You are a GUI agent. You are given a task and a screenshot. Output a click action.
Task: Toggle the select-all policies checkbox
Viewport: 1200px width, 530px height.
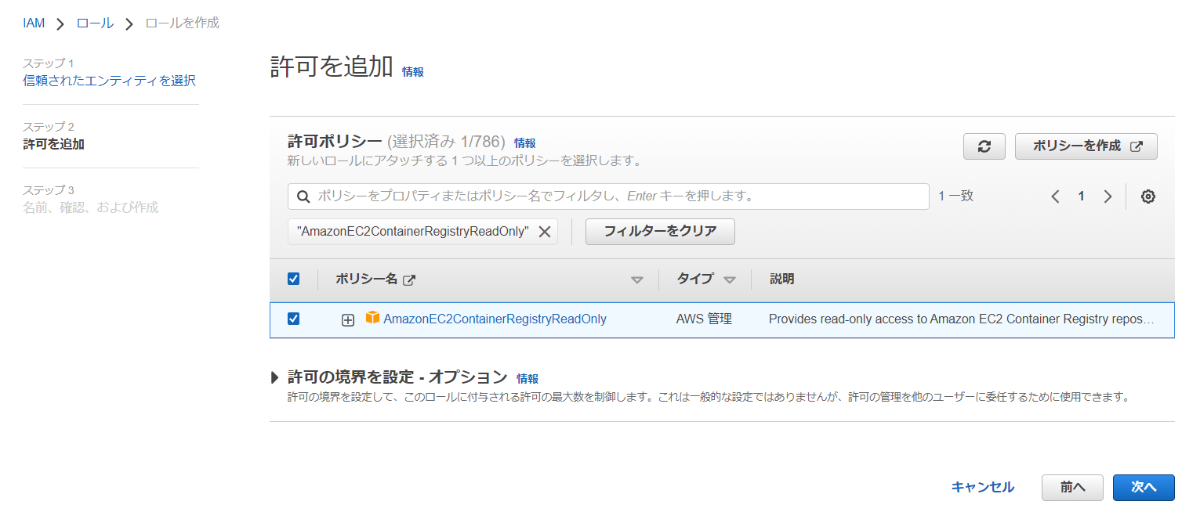(x=294, y=279)
